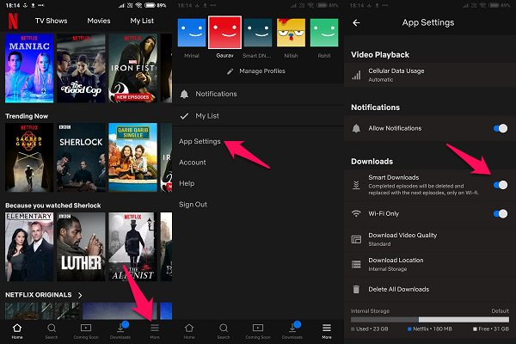This screenshot has height=344, width=516.
Task: Click Allow Notifications bell icon
Action: coord(356,128)
